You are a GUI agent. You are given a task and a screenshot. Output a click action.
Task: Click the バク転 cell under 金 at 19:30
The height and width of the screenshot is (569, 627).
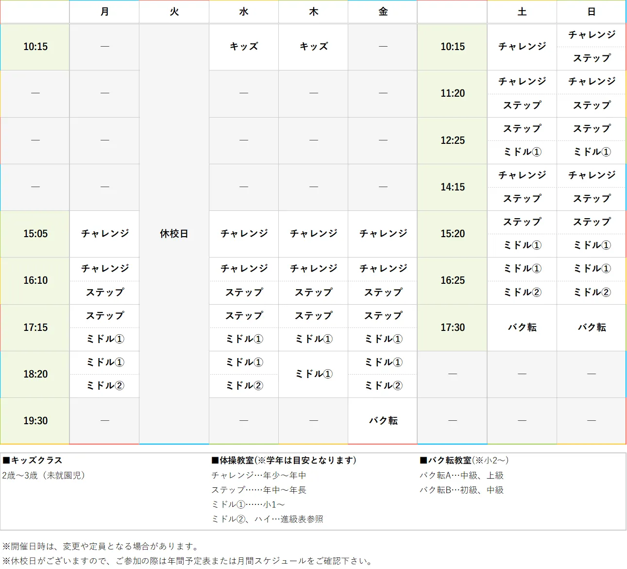[382, 420]
